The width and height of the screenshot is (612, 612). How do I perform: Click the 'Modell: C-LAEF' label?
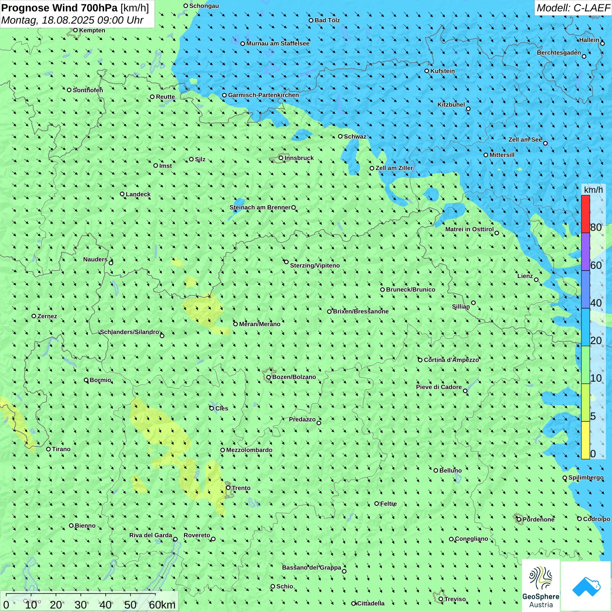(x=573, y=8)
